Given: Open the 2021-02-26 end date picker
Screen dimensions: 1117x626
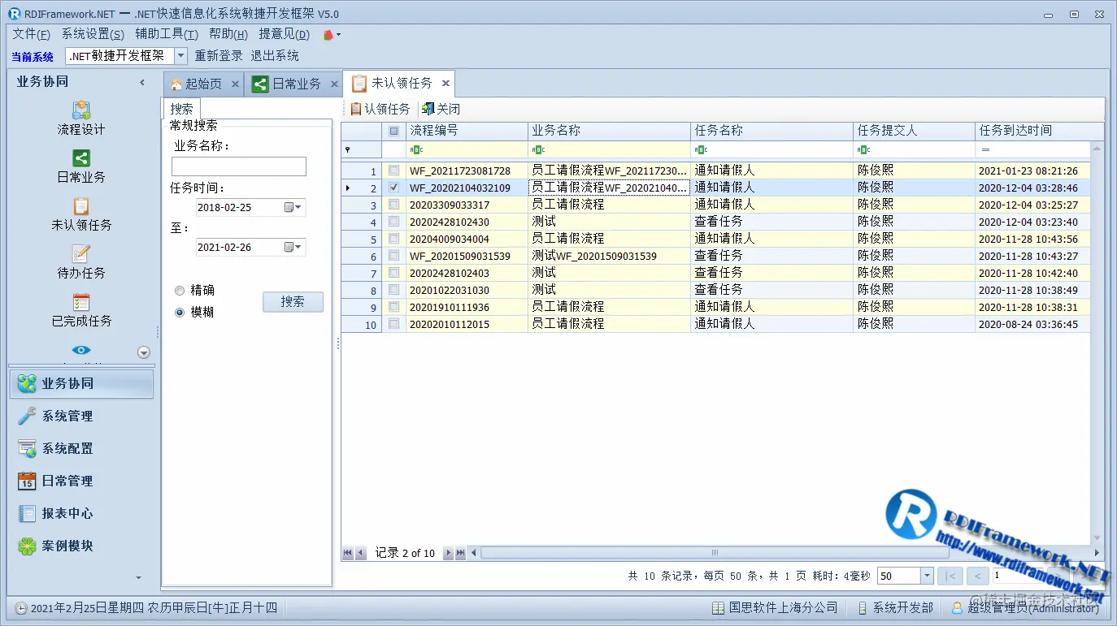Looking at the screenshot, I should coord(293,247).
